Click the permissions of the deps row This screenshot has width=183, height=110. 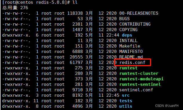[16, 35]
